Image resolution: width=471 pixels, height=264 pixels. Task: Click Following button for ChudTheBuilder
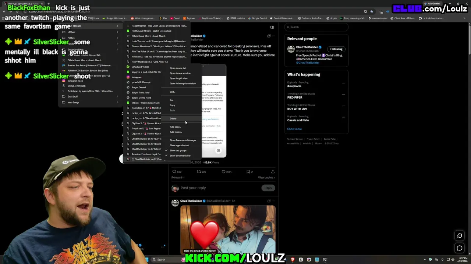click(x=336, y=49)
